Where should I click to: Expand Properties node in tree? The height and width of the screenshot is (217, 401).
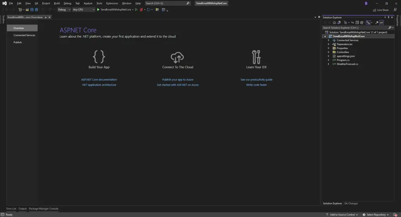point(329,48)
